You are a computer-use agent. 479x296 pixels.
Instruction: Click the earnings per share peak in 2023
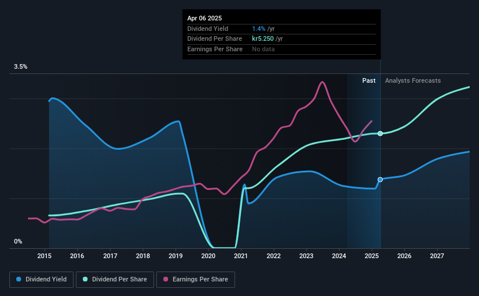pos(322,82)
